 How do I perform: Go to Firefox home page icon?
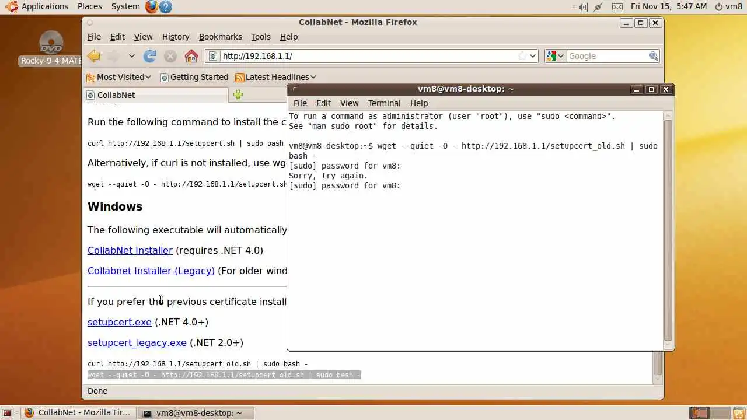point(191,56)
